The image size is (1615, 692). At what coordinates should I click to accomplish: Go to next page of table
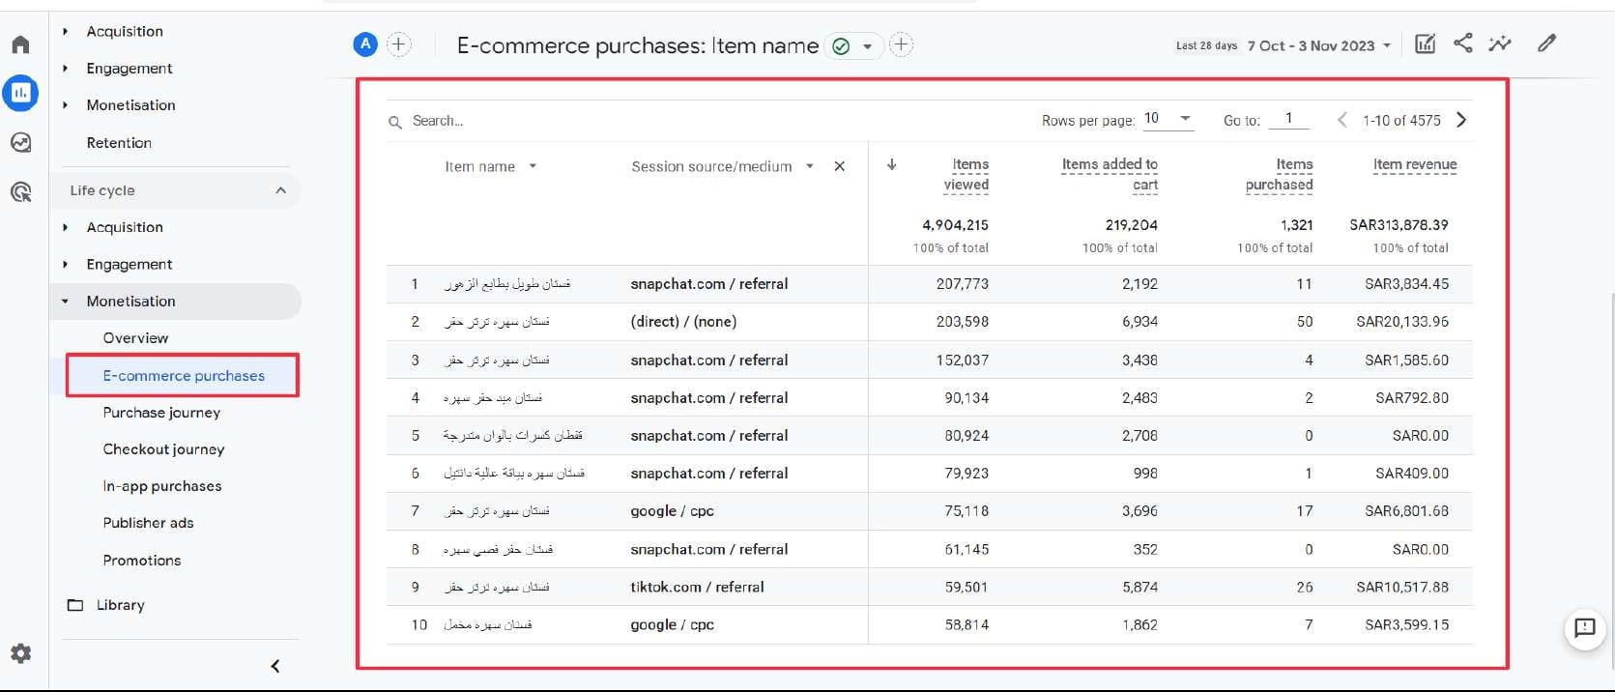click(1461, 120)
